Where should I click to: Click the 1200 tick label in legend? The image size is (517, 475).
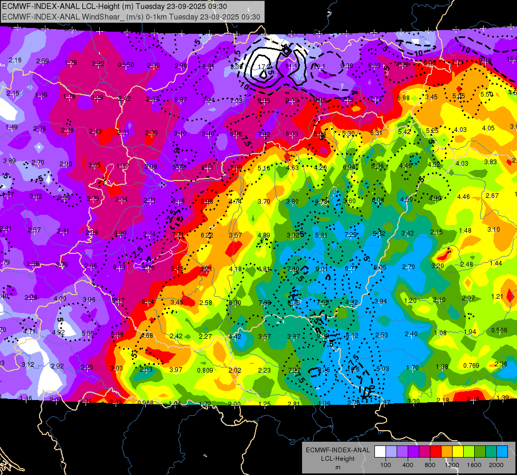click(452, 465)
